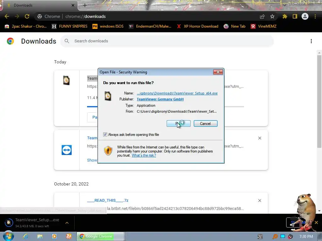Open the What's the risk? link
Screen dimensions: 322x241
pyautogui.click(x=144, y=155)
